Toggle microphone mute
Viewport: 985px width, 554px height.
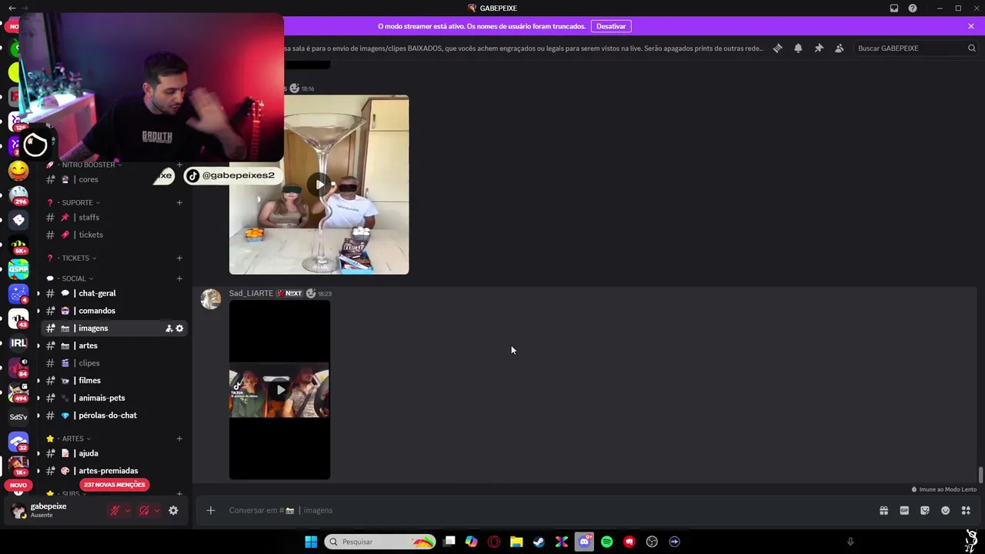pyautogui.click(x=115, y=510)
